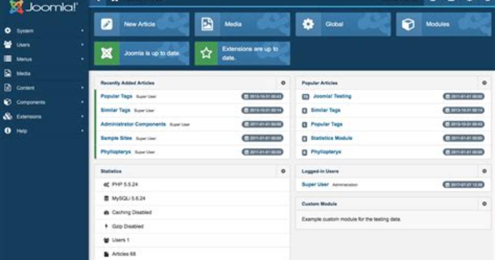Viewport: 495px width, 260px height.
Task: Click the green Joomla update status icon
Action: [x=107, y=53]
